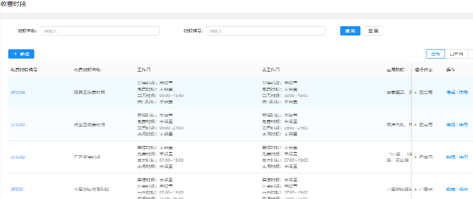
Task: Focus the 时段名称 input field
Action: click(x=100, y=31)
